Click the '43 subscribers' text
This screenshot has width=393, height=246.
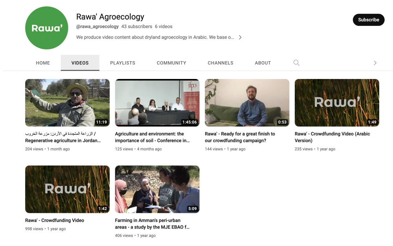[x=136, y=27]
